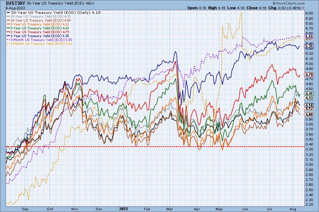The image size is (319, 212).
Task: Click the Nov label on the time axis
Action: 74,209
